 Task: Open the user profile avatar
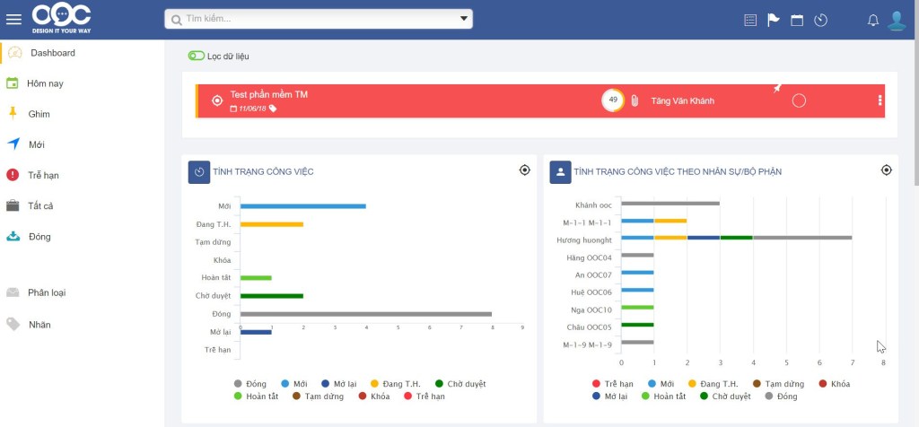pos(897,21)
